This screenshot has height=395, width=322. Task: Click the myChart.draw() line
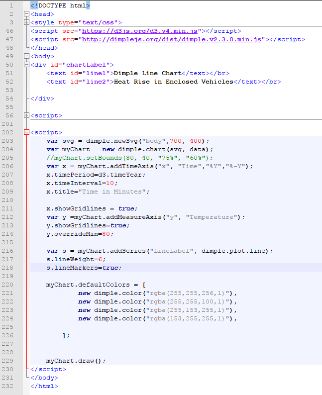click(76, 361)
